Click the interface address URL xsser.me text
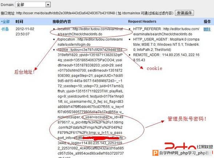 [x=65, y=13]
